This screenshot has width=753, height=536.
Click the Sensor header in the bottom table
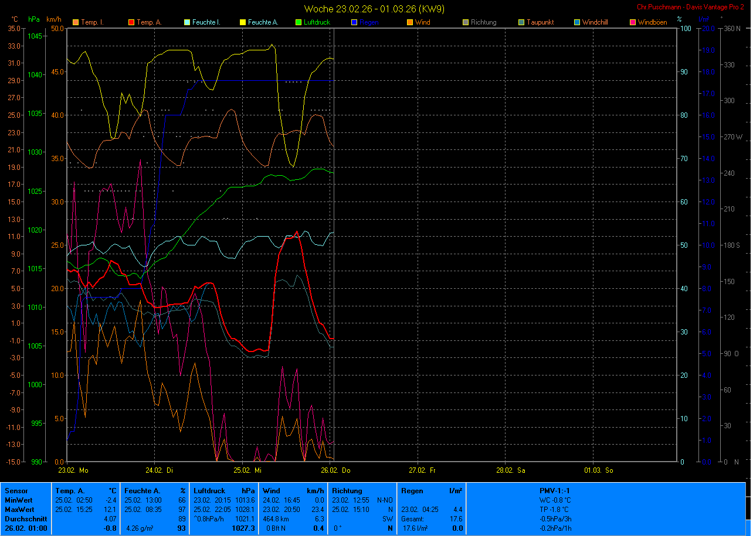tap(16, 490)
